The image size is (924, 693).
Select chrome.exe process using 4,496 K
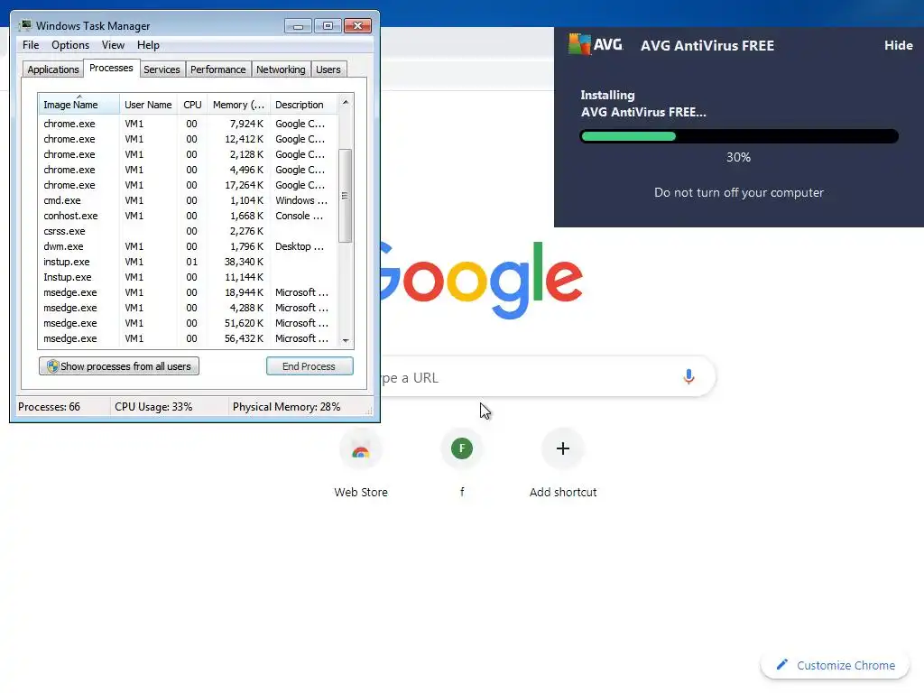click(x=188, y=170)
